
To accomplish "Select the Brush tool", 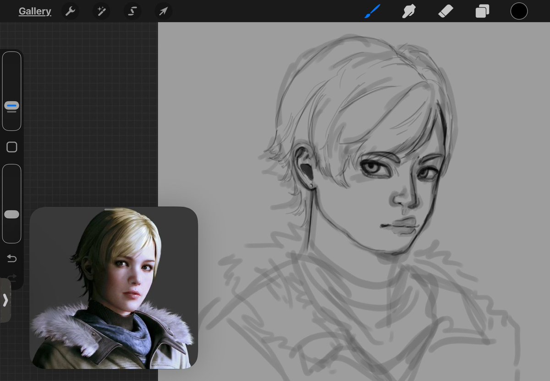I will coord(373,11).
